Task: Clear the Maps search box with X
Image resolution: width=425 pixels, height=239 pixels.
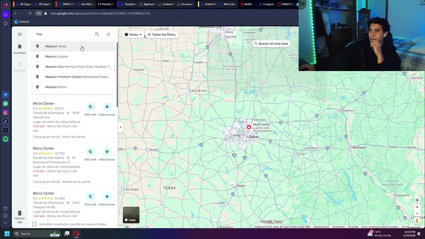Action: point(108,34)
